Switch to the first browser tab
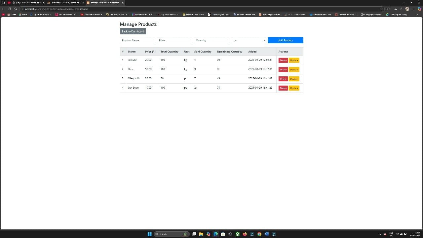This screenshot has height=238, width=423. click(26, 3)
